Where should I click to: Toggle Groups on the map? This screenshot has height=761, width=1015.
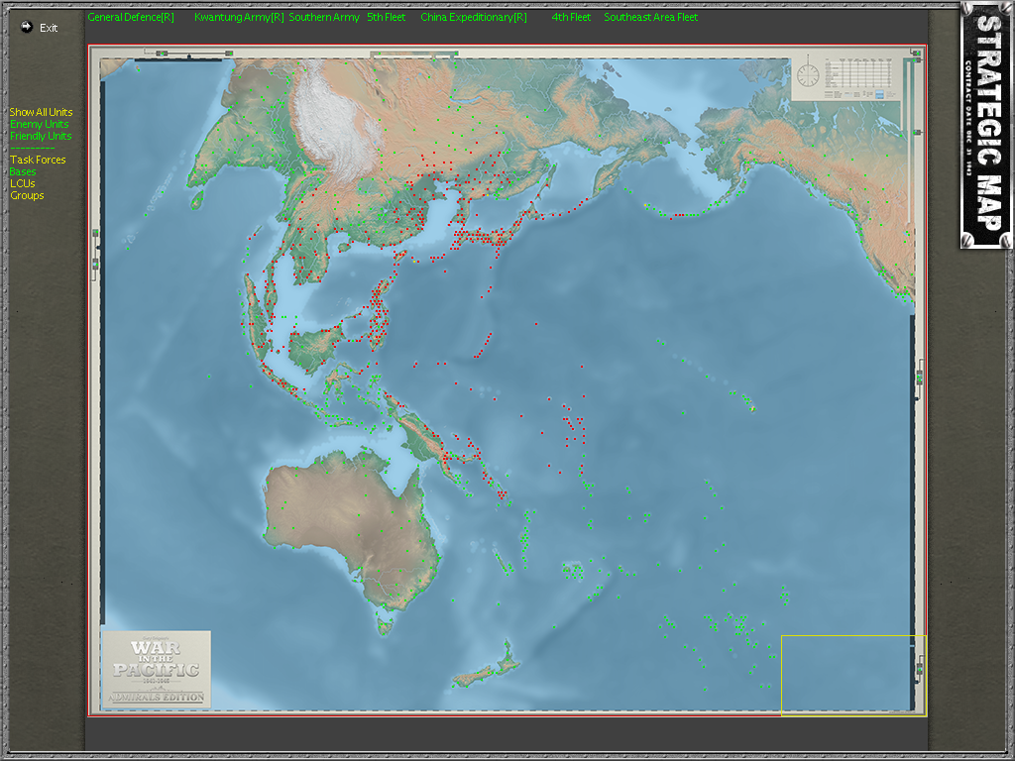pos(27,195)
